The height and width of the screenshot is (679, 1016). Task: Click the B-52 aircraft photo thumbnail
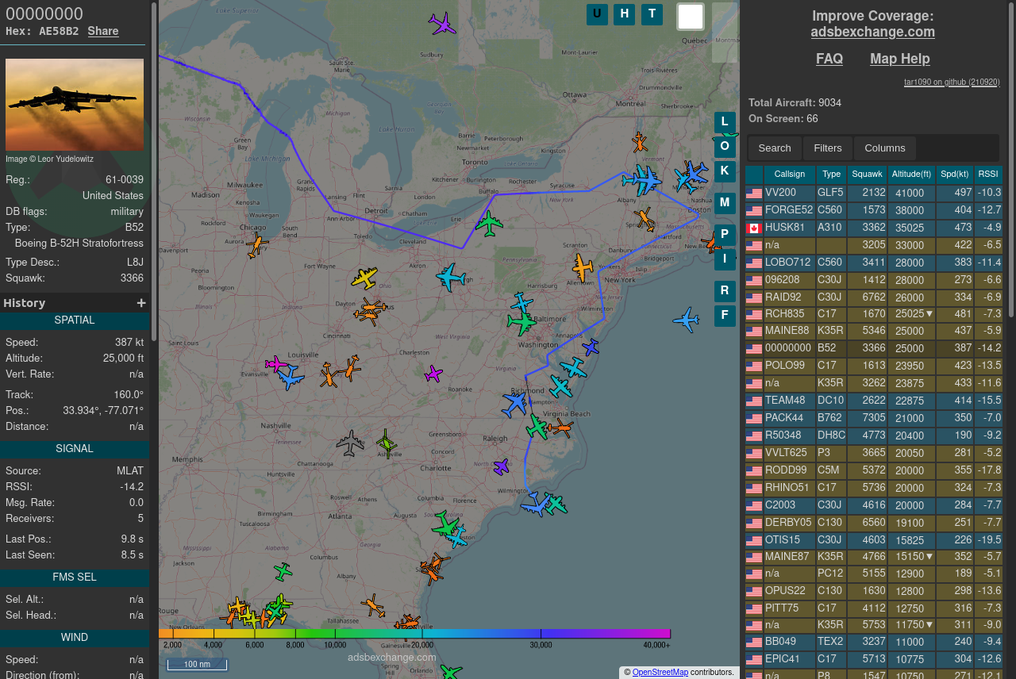point(75,104)
